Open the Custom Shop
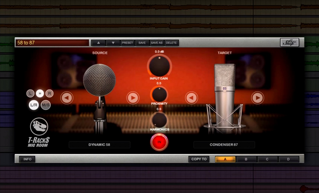The image size is (319, 193). (289, 43)
